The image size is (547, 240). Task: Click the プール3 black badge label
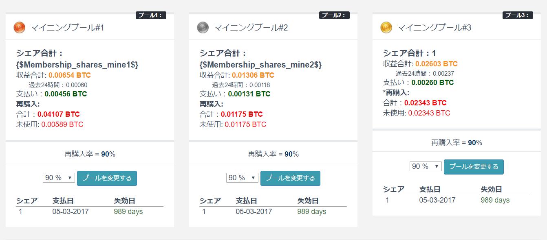pos(518,15)
